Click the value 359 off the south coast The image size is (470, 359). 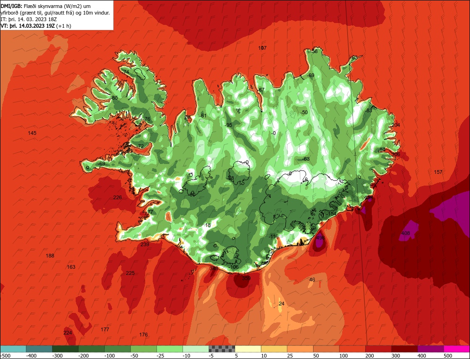point(246,278)
